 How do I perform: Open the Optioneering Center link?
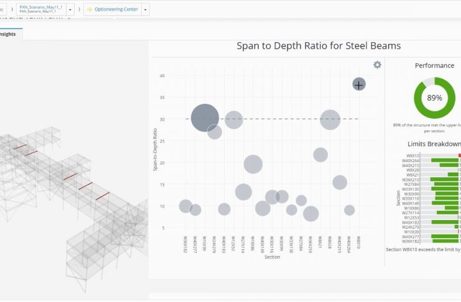(116, 9)
